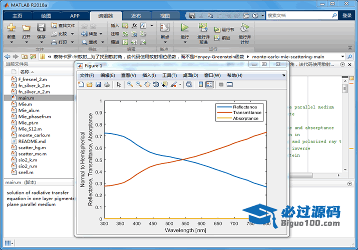Click the 断点 (Breakpoints) icon
The width and height of the screenshot is (358, 250).
coord(165,27)
